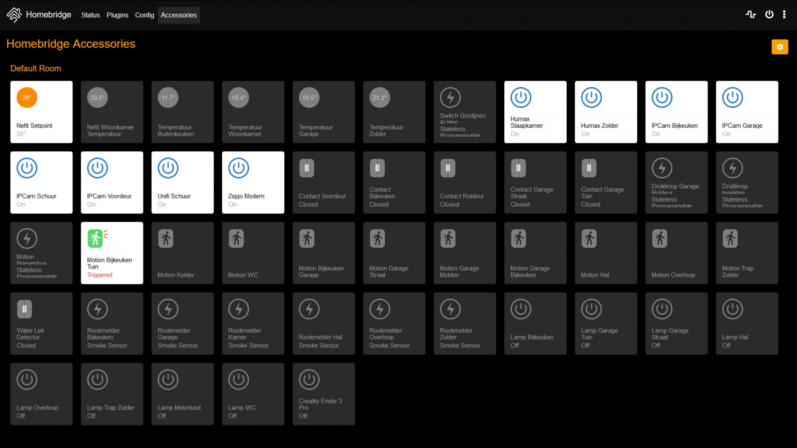797x448 pixels.
Task: Click the Homebridge title link
Action: pyautogui.click(x=48, y=15)
